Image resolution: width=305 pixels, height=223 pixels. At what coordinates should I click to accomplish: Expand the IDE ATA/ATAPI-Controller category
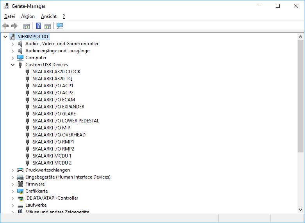coord(13,198)
